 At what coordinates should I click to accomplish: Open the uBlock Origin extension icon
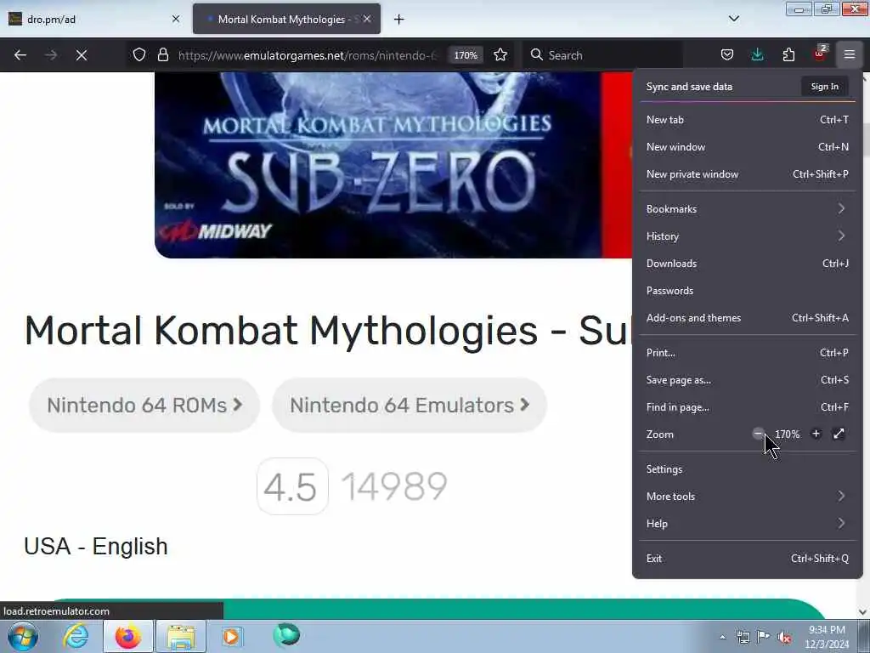tap(820, 54)
